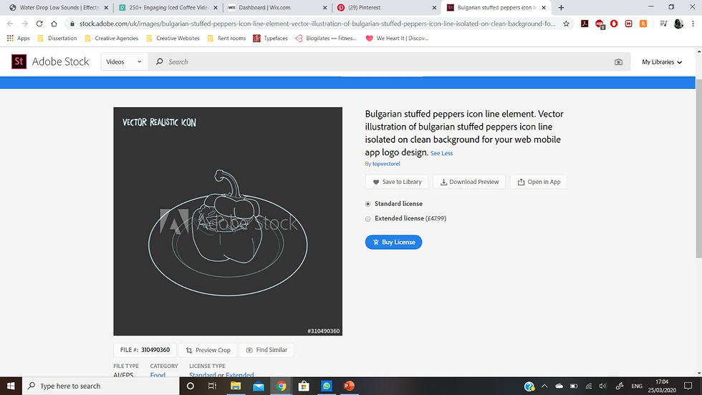Open Windows Start menu
Screen dimensions: 702x395
point(11,386)
